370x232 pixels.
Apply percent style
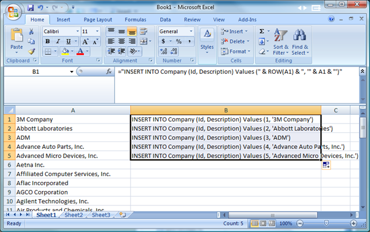(x=179, y=42)
